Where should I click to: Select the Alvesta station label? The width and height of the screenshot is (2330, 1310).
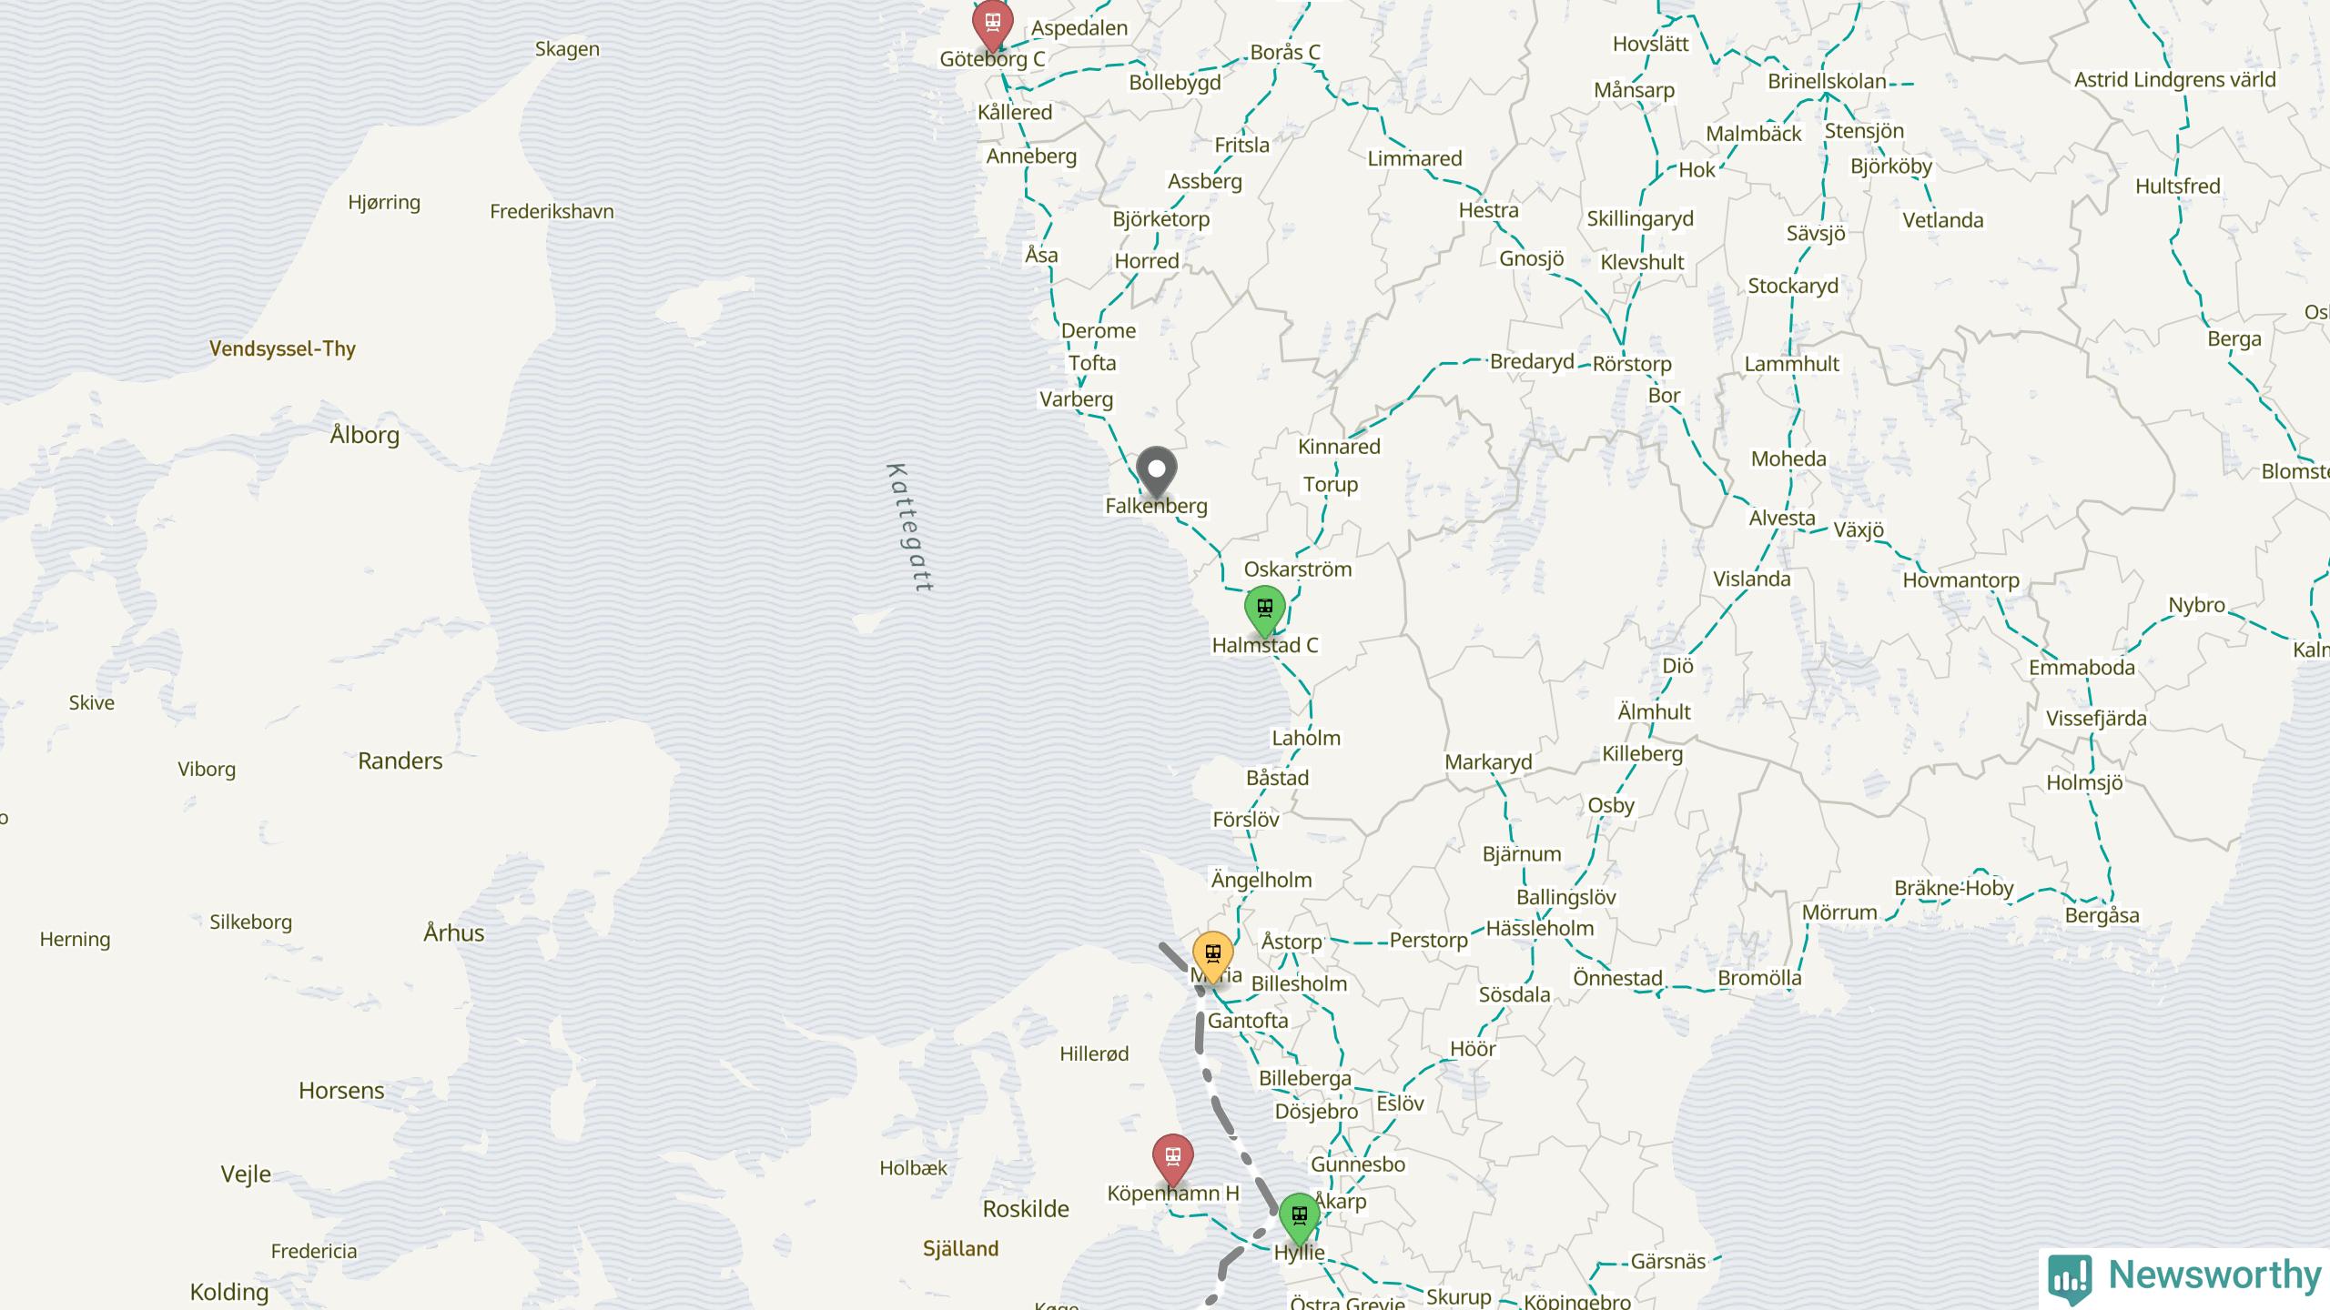(1781, 518)
